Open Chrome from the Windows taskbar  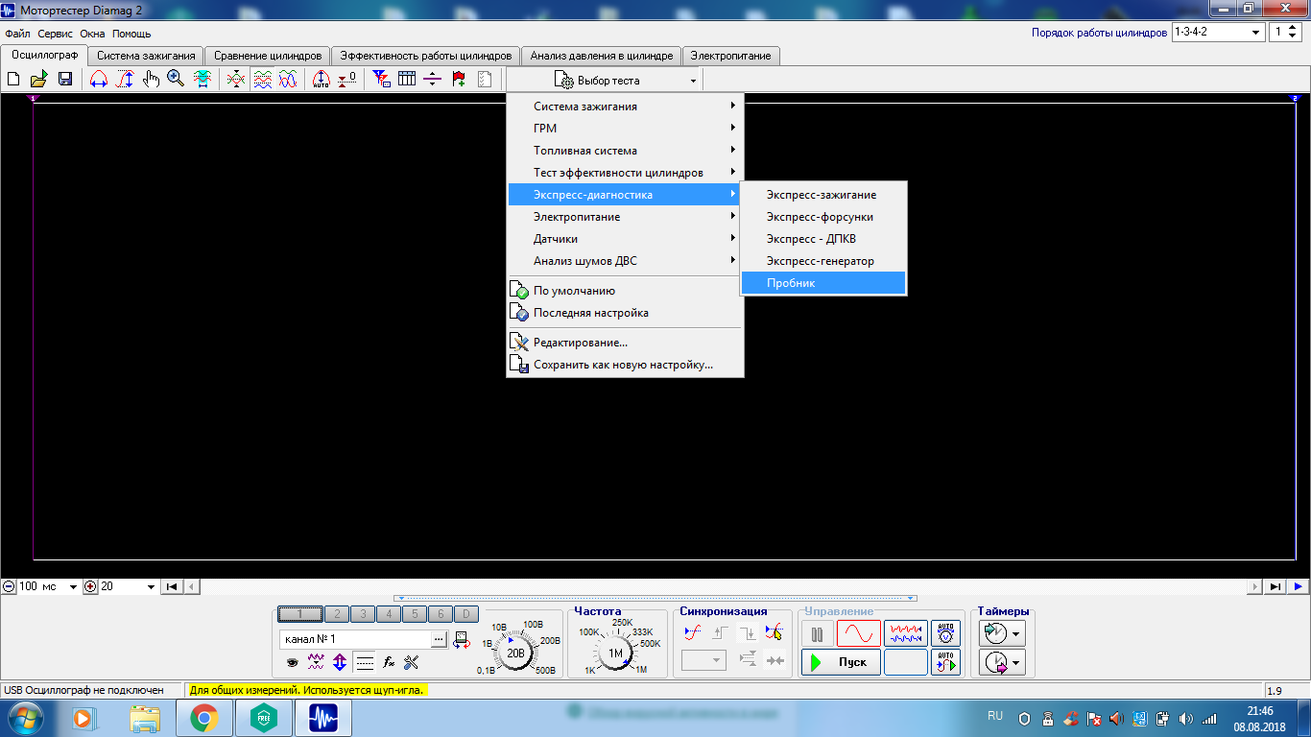203,718
